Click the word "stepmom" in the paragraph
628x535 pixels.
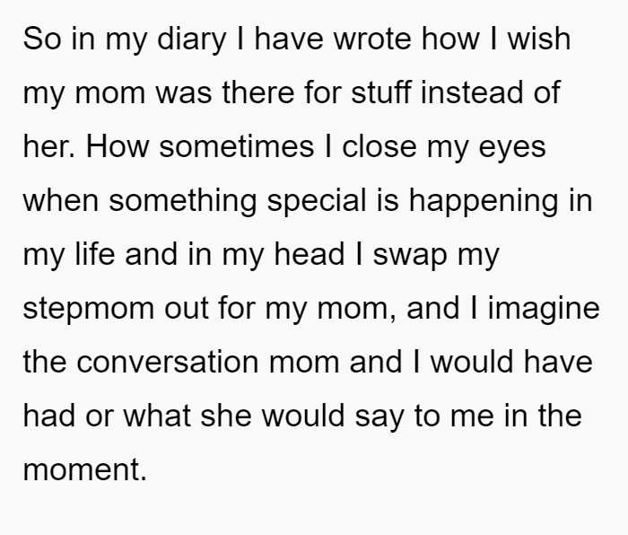pos(89,309)
